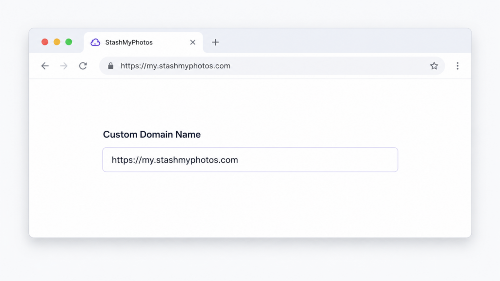Click the forward navigation arrow
500x281 pixels.
tap(64, 66)
